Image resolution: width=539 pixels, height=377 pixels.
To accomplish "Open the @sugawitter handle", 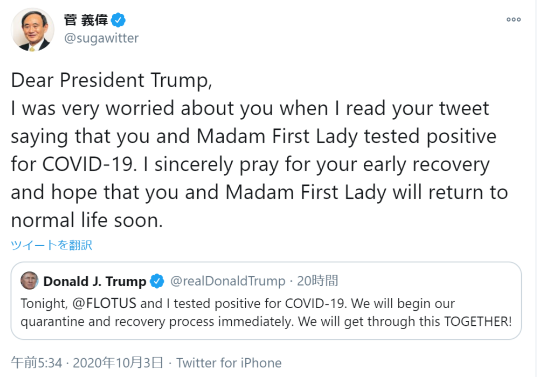I will click(x=101, y=38).
